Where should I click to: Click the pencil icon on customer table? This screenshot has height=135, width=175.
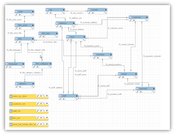point(131,20)
